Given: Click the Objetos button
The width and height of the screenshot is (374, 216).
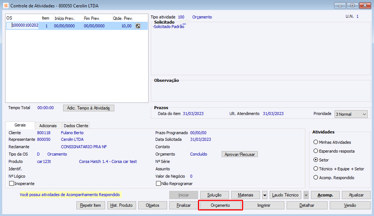Looking at the screenshot, I should (x=153, y=205).
